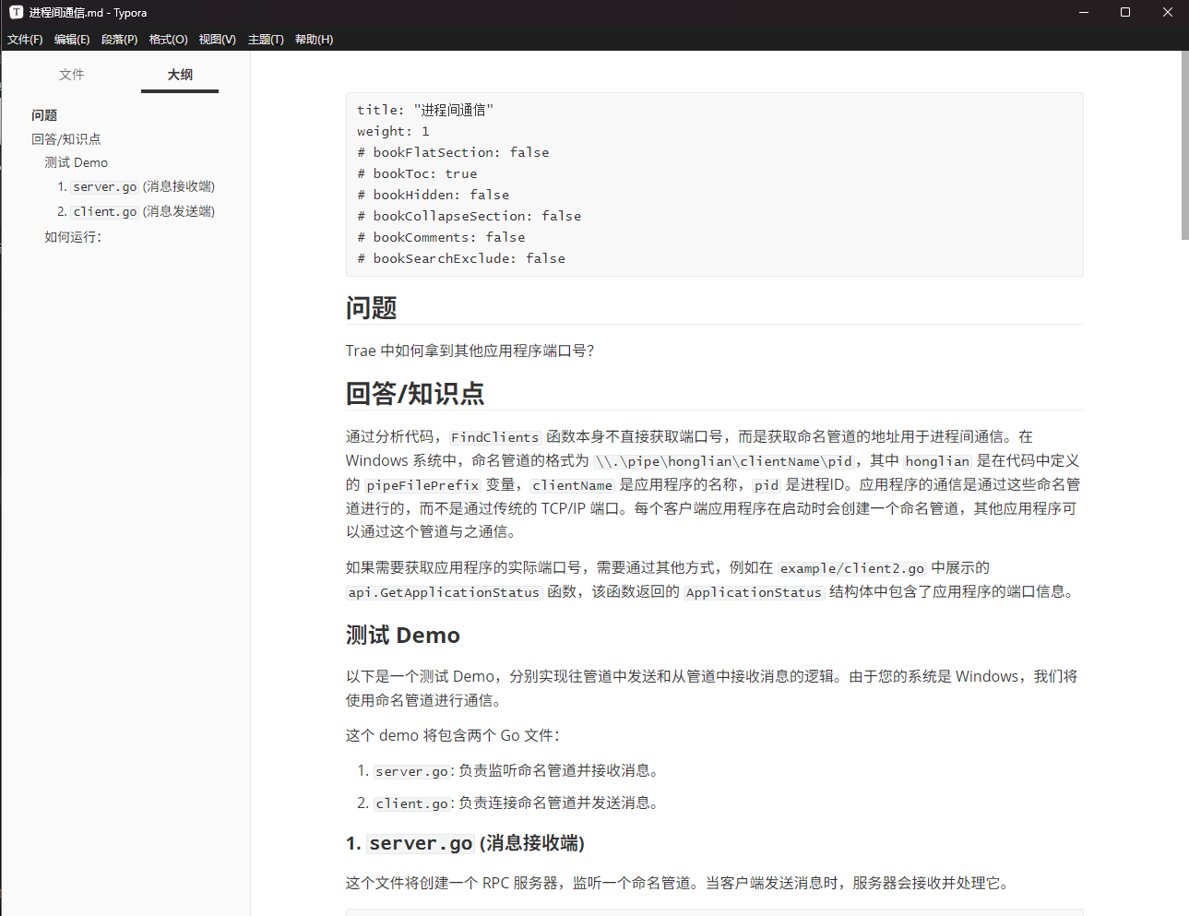This screenshot has height=916, width=1189.
Task: Go to 回答/知识点 outline entry
Action: (x=66, y=139)
